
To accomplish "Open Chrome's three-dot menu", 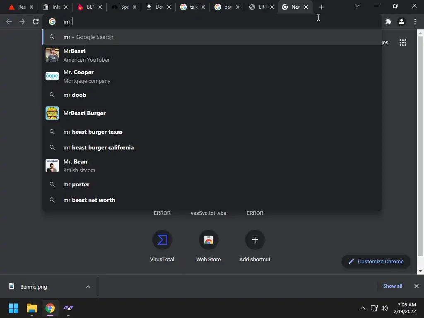I will coord(415,22).
